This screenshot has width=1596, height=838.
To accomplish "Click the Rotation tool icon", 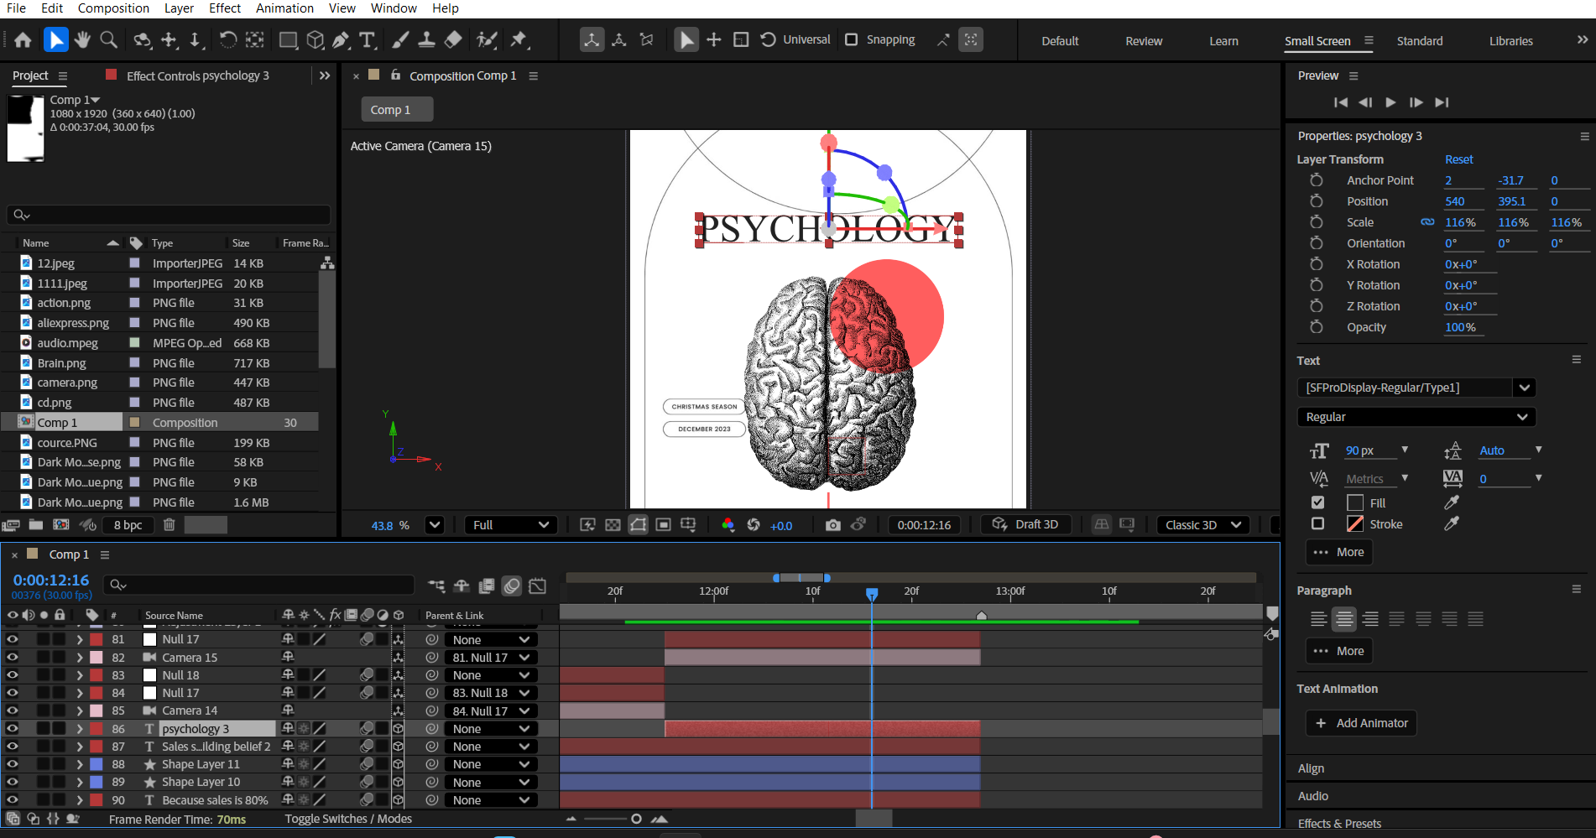I will pyautogui.click(x=227, y=39).
